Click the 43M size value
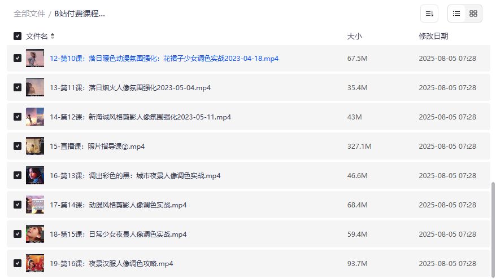Image resolution: width=496 pixels, height=279 pixels. click(x=354, y=117)
